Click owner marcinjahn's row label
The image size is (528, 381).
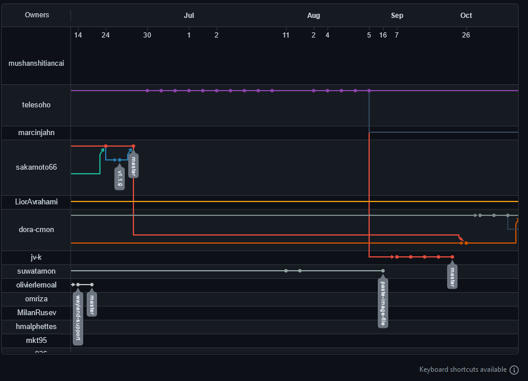click(36, 133)
